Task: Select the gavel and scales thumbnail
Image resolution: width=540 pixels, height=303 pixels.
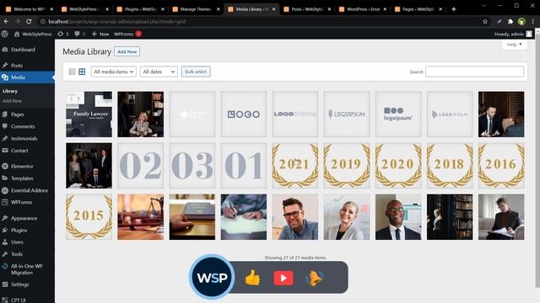Action: pyautogui.click(x=141, y=217)
